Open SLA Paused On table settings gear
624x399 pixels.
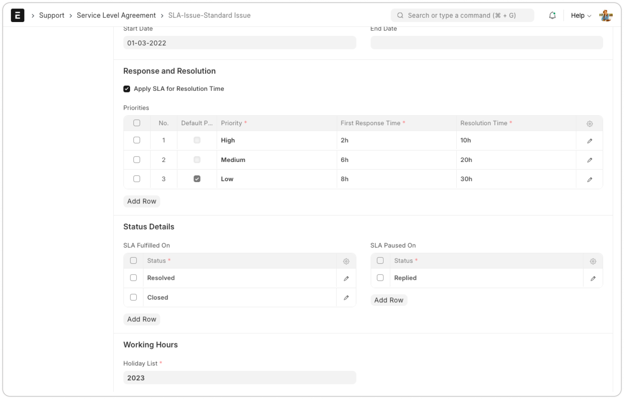593,261
